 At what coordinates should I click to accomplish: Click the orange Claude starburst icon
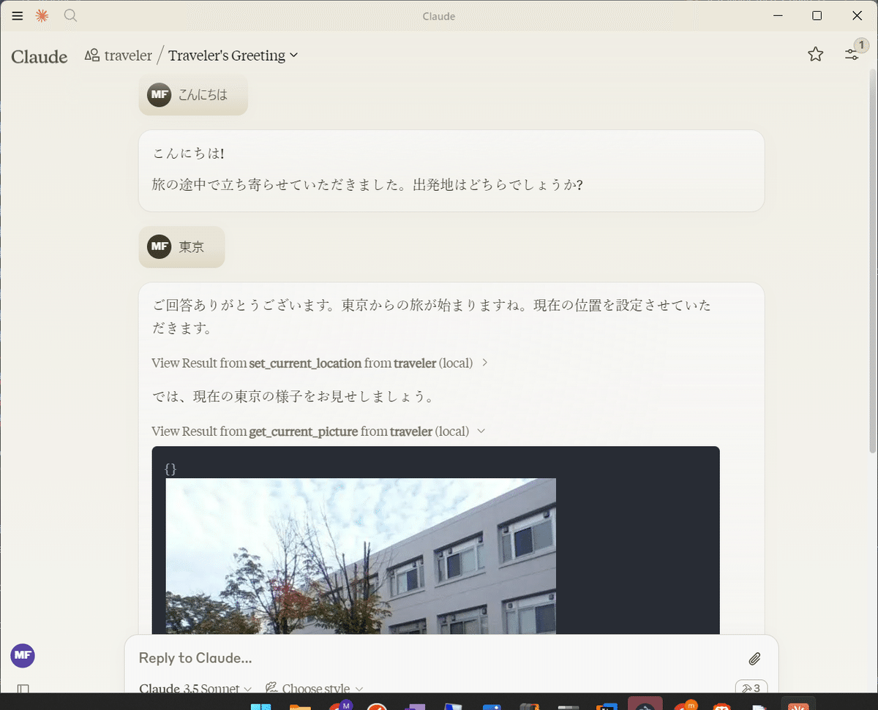[42, 16]
